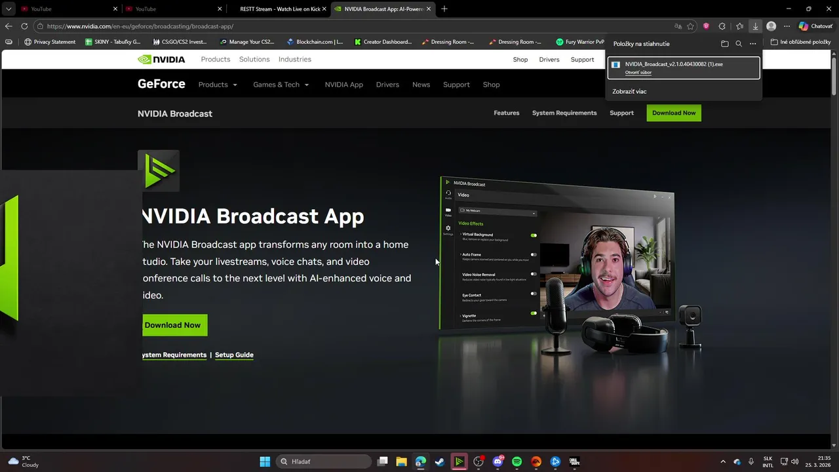Open Steam from taskbar
Viewport: 839px width, 472px height.
tap(440, 462)
